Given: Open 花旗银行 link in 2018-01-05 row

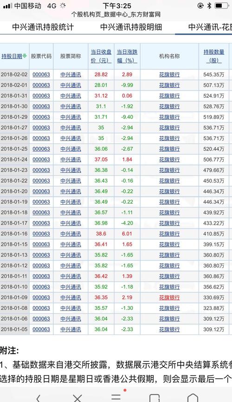Looking at the screenshot, I should tap(169, 329).
